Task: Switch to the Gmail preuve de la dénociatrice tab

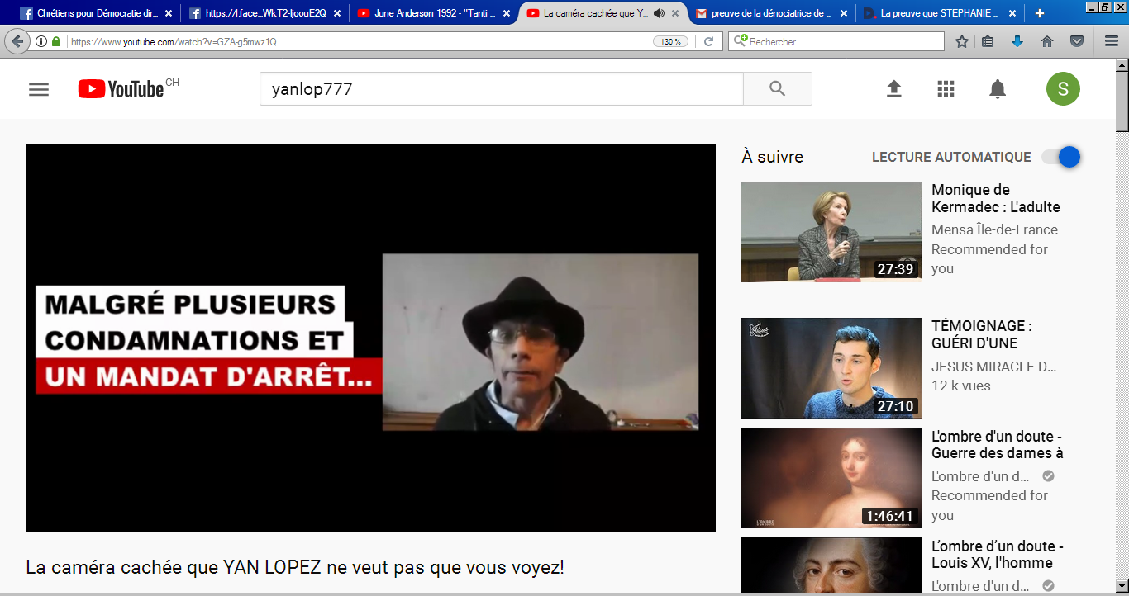Action: tap(772, 13)
